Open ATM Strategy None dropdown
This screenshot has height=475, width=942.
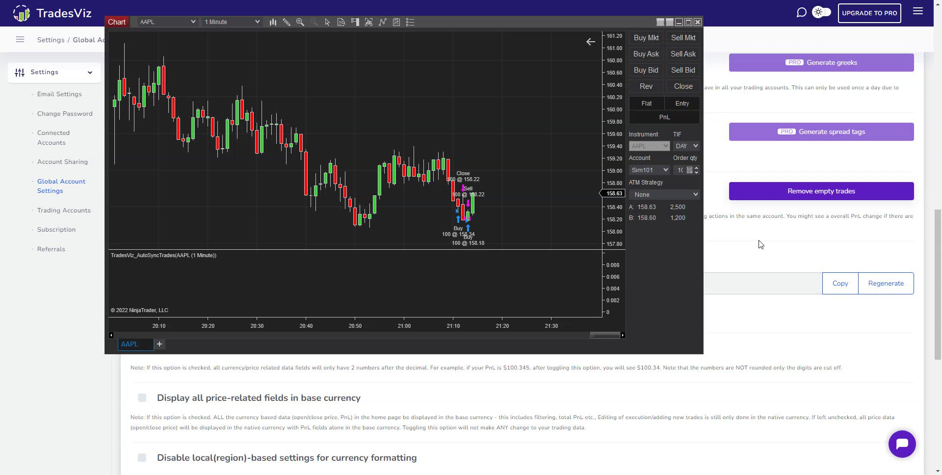click(664, 194)
